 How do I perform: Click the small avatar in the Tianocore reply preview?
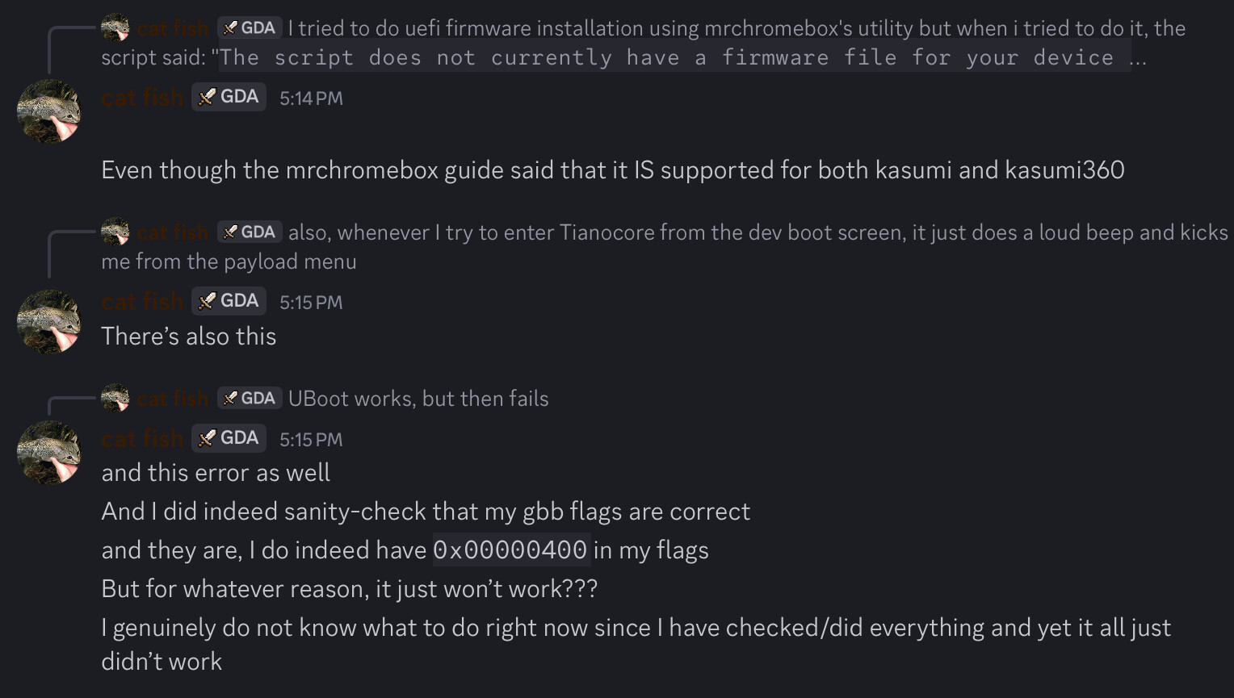click(115, 232)
